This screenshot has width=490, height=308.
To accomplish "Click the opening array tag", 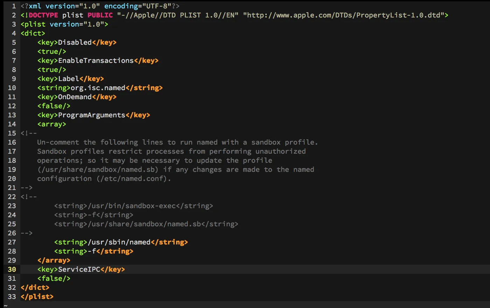I will (x=51, y=124).
